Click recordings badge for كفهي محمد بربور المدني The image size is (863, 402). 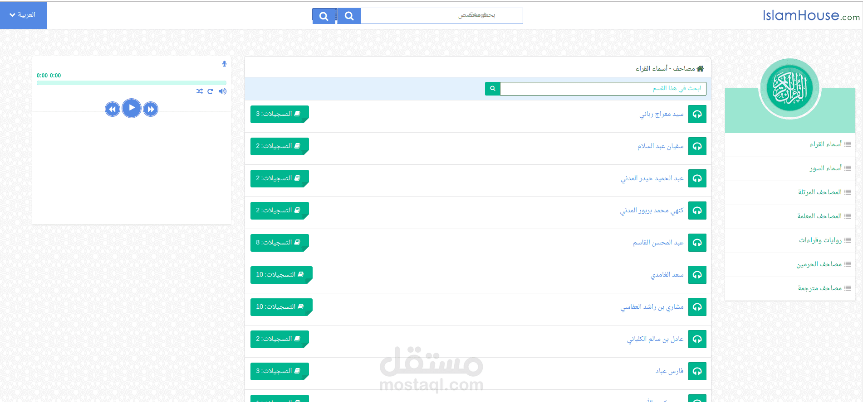click(279, 211)
